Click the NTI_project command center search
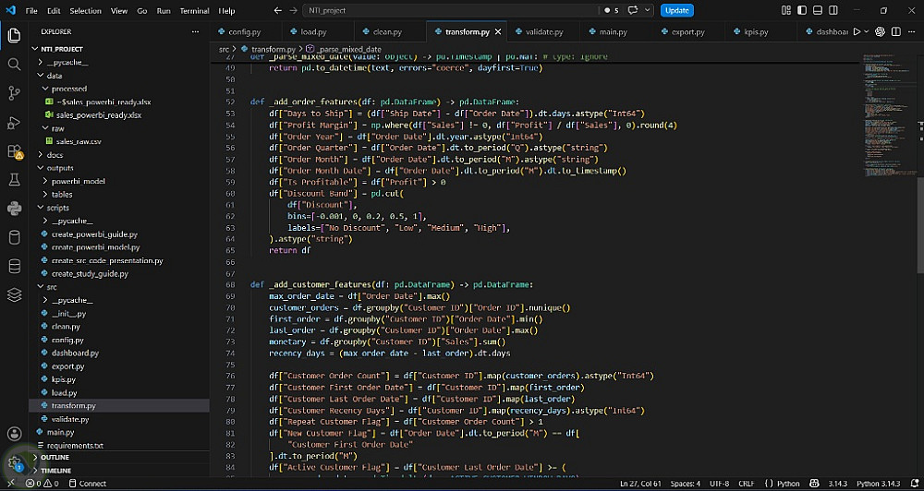The width and height of the screenshot is (924, 491). pyautogui.click(x=451, y=10)
